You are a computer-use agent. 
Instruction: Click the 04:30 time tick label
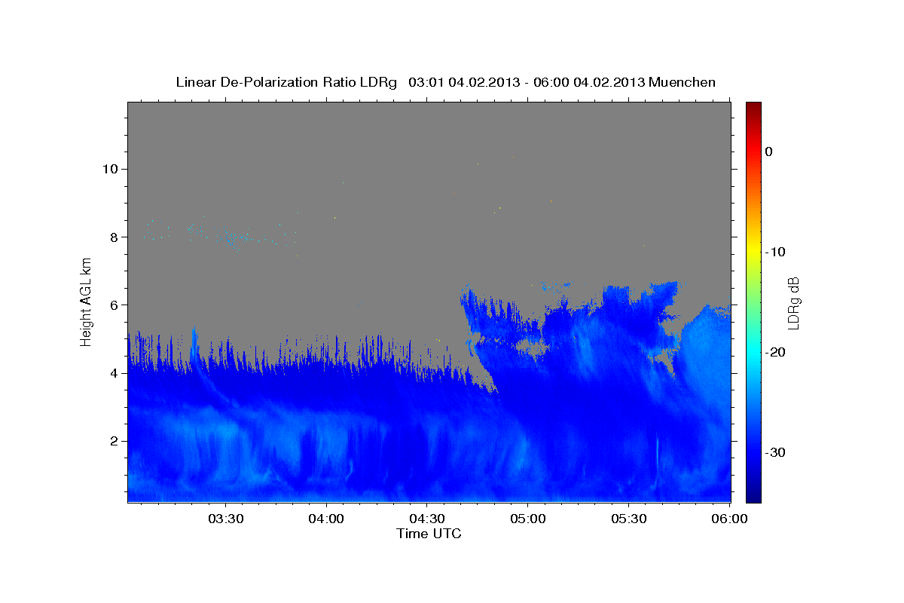pos(427,519)
